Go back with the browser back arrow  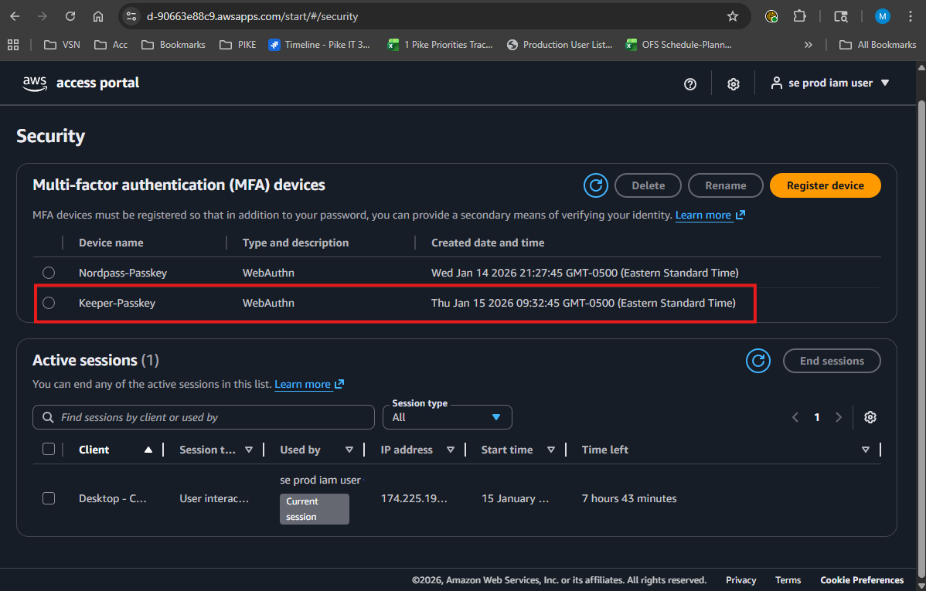[15, 16]
